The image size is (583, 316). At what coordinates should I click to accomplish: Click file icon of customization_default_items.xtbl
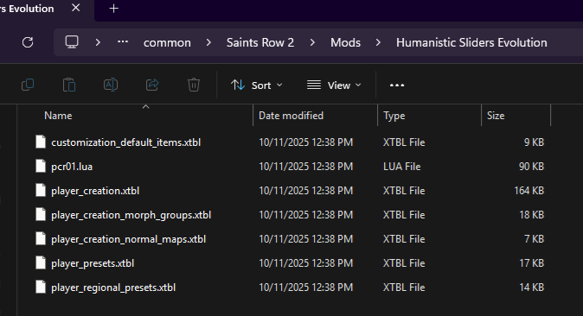click(41, 142)
